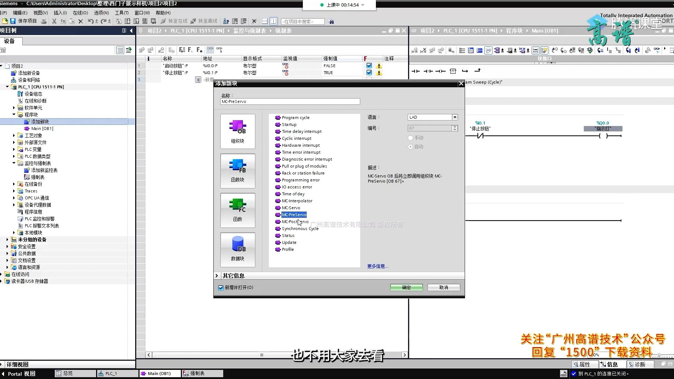Click the monitoring glasses icon in force table toolbar

coord(210,50)
